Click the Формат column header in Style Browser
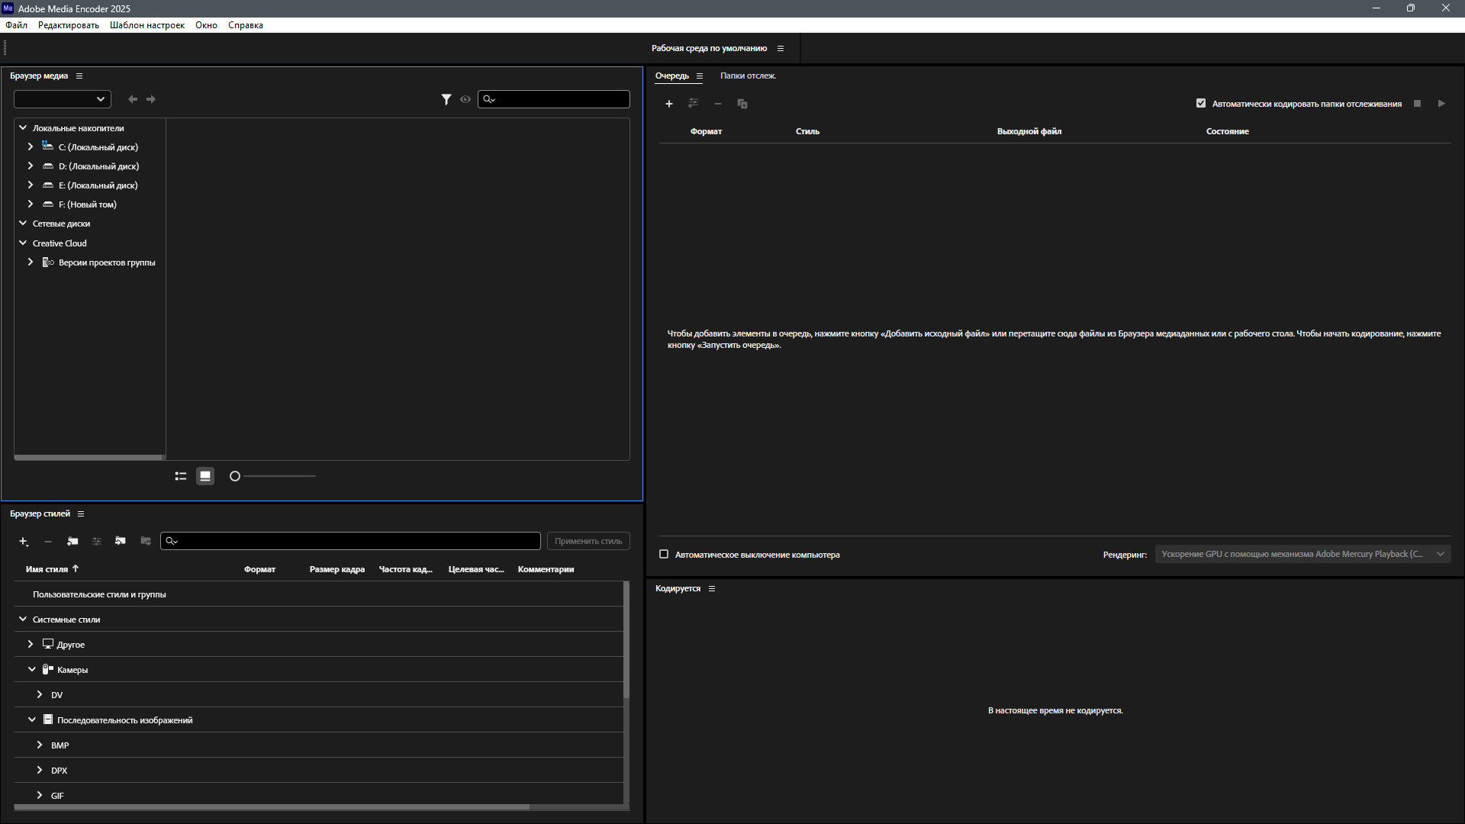 259,569
